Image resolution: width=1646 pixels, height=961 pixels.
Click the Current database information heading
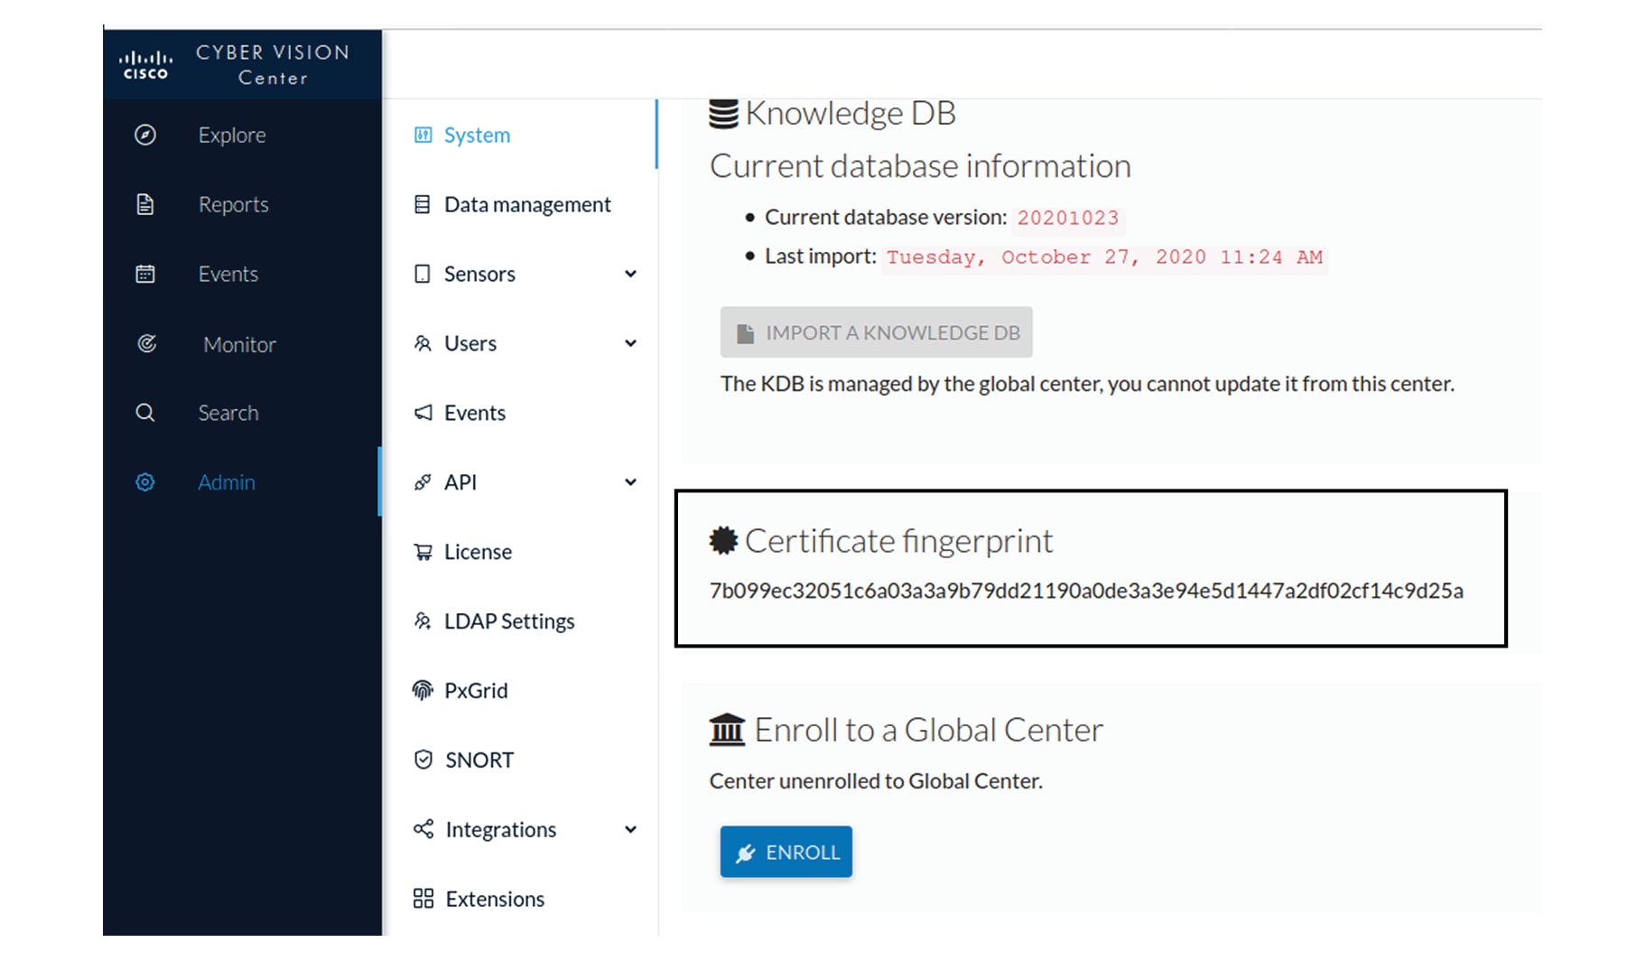click(920, 166)
